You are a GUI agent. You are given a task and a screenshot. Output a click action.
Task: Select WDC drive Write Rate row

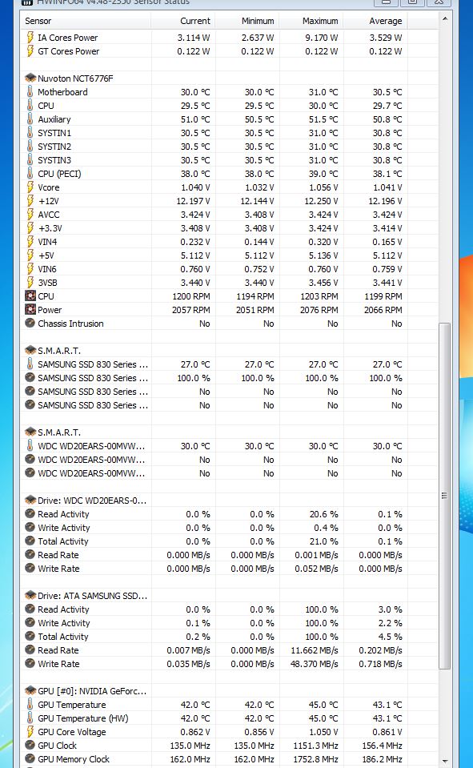click(x=214, y=568)
